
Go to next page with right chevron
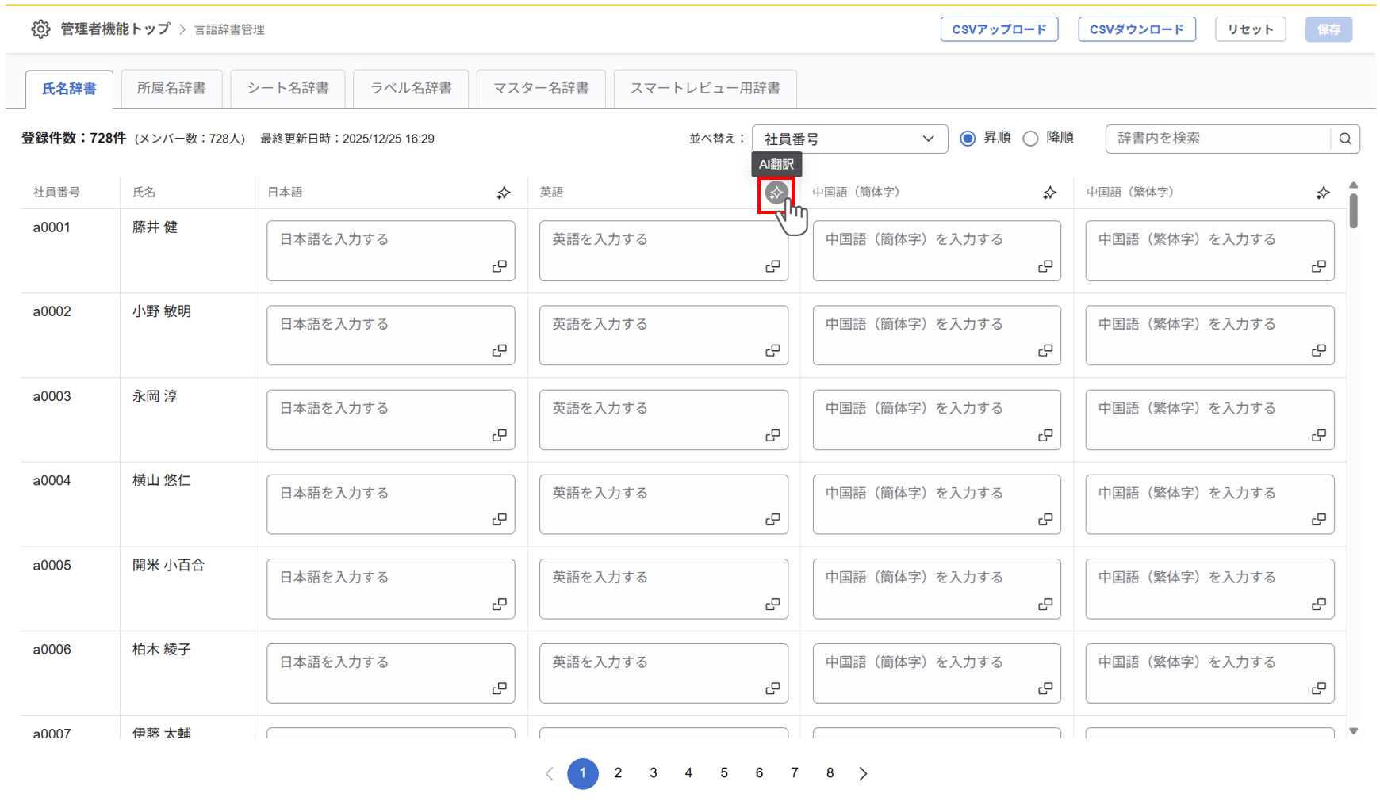[x=863, y=773]
